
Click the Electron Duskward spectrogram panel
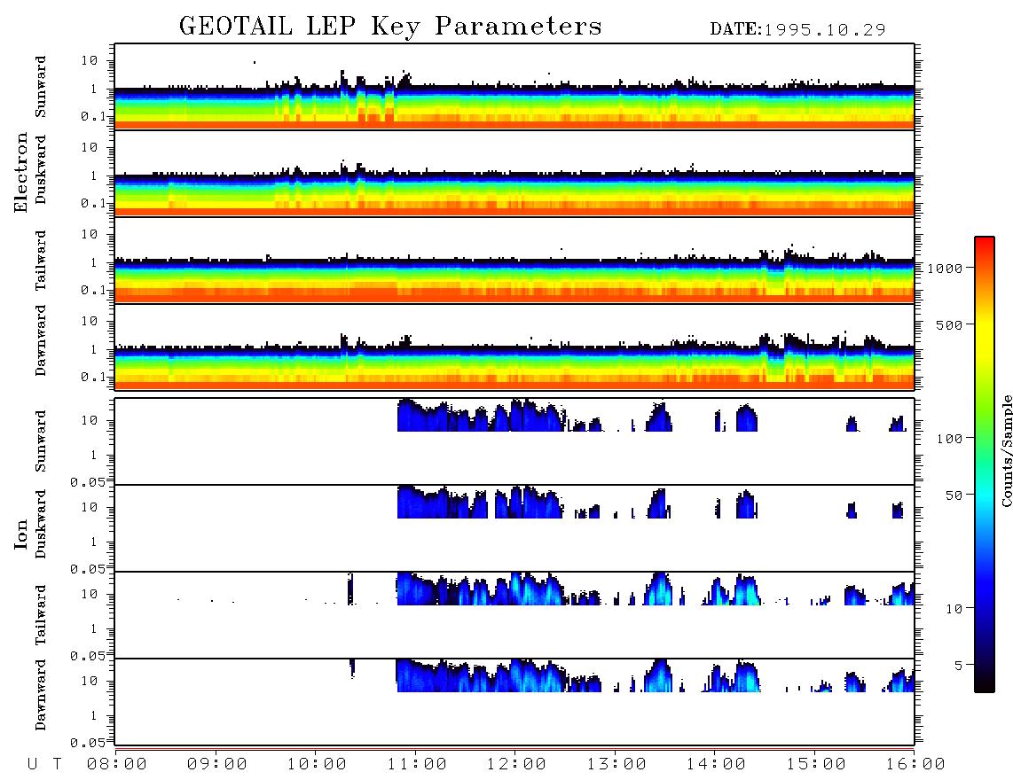(x=514, y=174)
